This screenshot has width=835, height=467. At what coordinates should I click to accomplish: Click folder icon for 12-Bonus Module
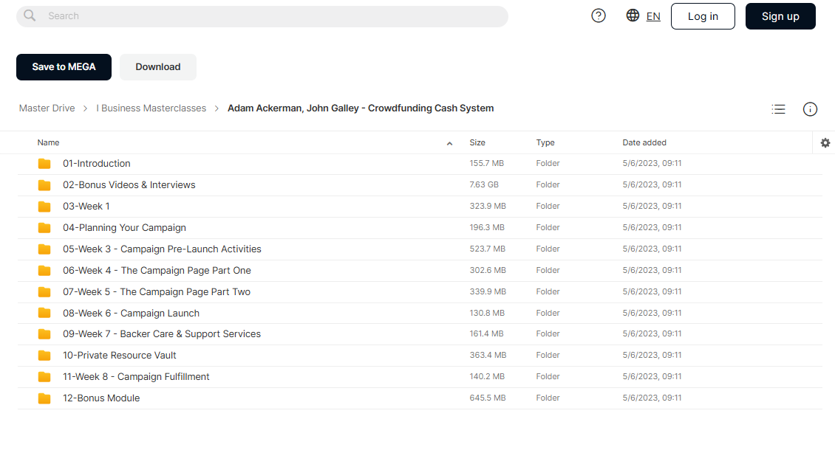(x=44, y=398)
